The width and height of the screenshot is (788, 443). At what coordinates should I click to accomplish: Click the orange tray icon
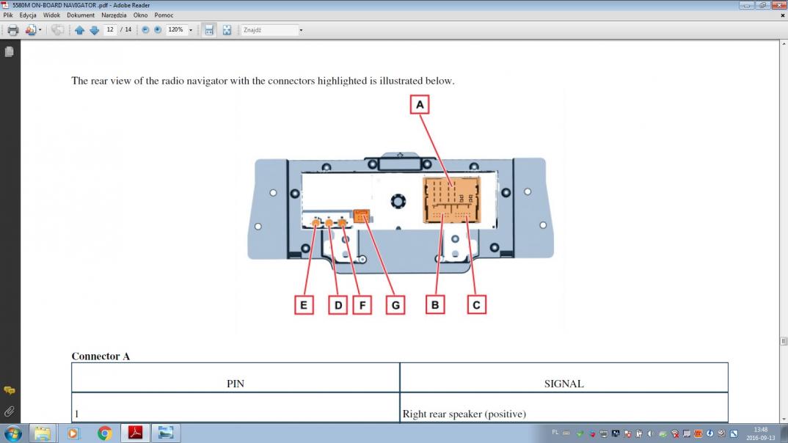point(698,433)
